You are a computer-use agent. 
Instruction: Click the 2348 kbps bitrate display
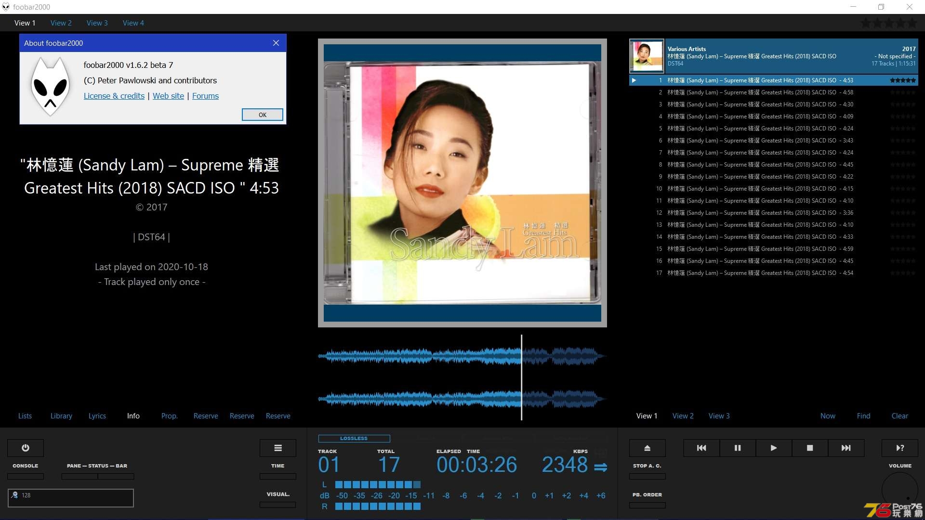coord(565,465)
